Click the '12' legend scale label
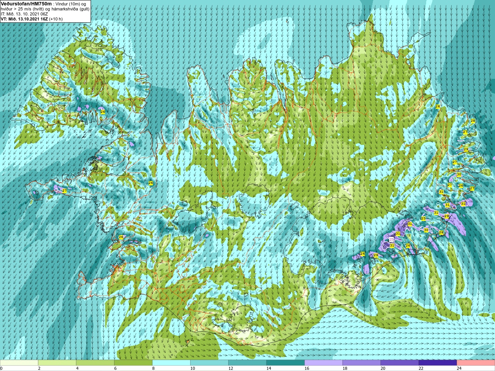 (231, 368)
